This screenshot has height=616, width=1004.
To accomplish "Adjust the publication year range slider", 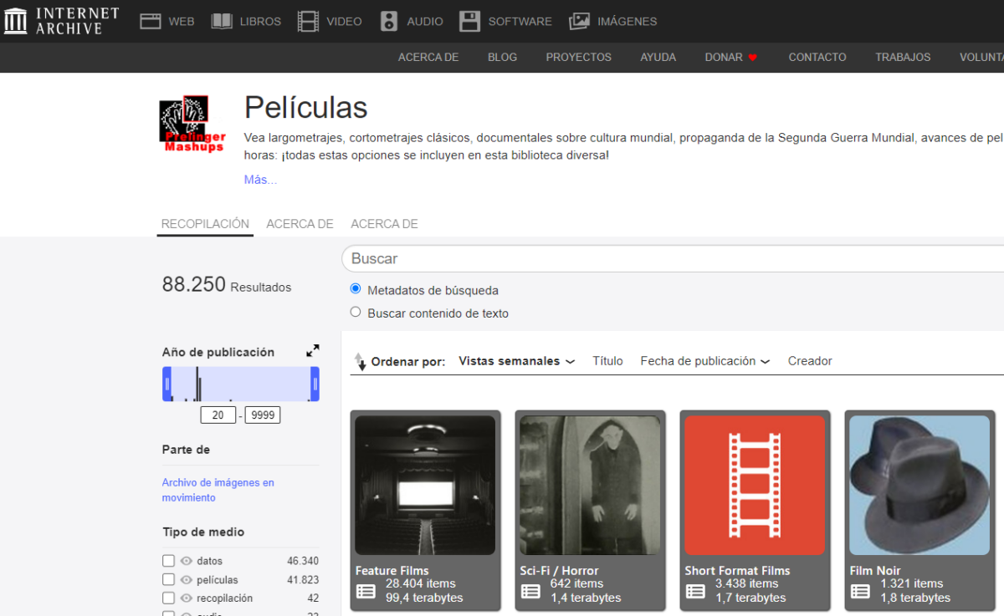I will tap(241, 383).
